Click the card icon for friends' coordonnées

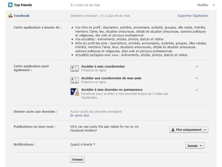tap(75, 80)
